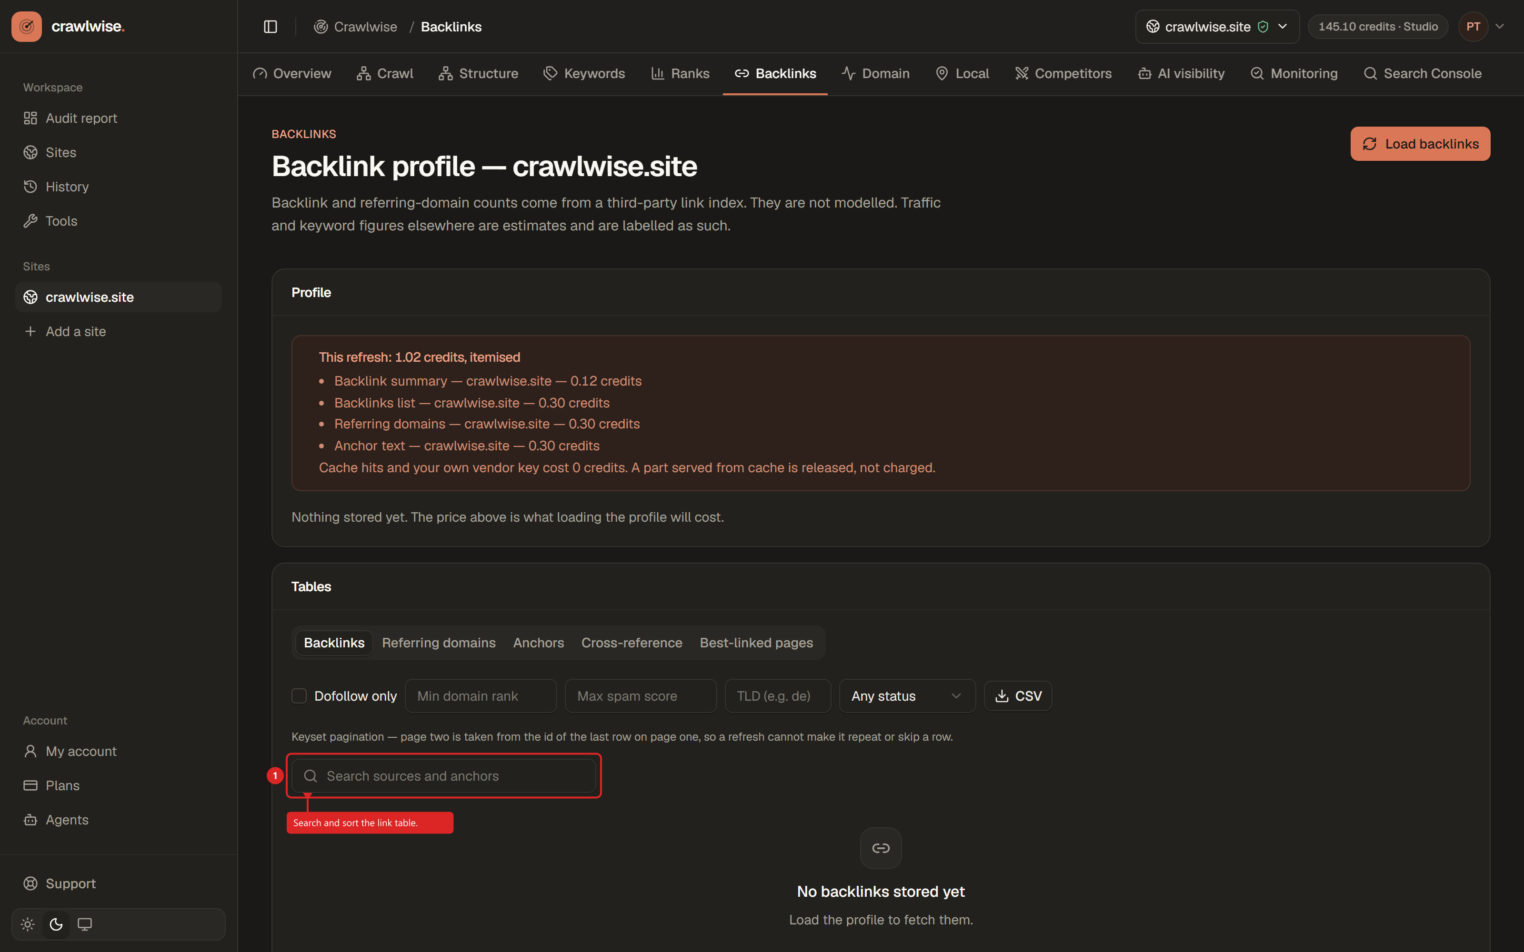1524x952 pixels.
Task: Select crawlwise.site in the Sites list
Action: [119, 297]
